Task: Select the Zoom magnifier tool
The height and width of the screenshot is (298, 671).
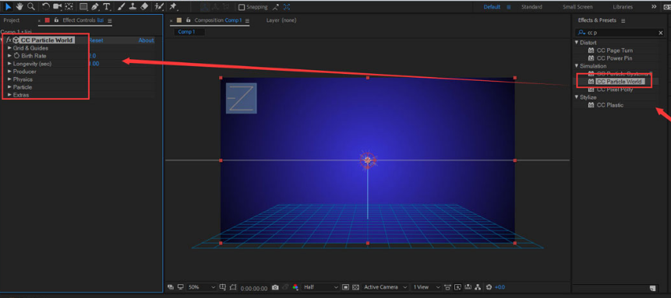Action: pyautogui.click(x=31, y=7)
